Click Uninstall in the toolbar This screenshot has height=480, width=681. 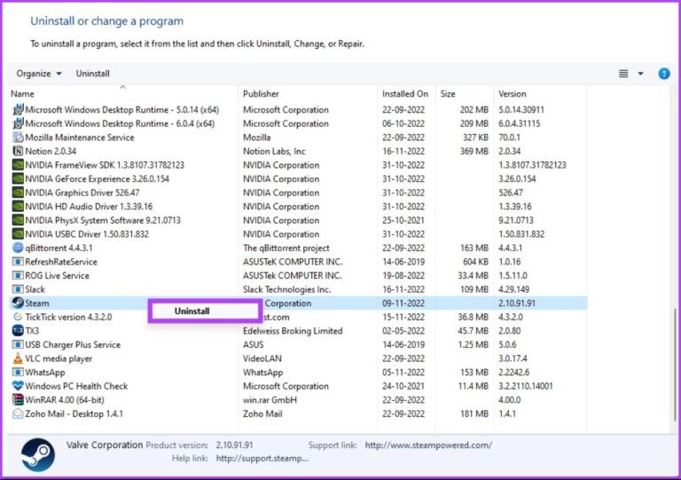[x=92, y=74]
